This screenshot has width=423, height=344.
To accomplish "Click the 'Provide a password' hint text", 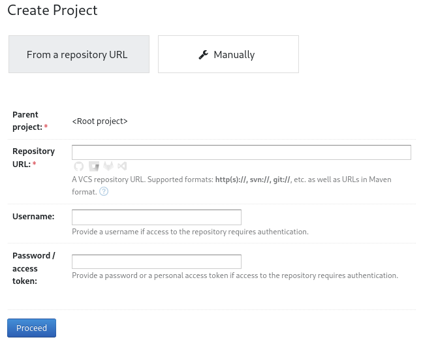I will tap(235, 275).
